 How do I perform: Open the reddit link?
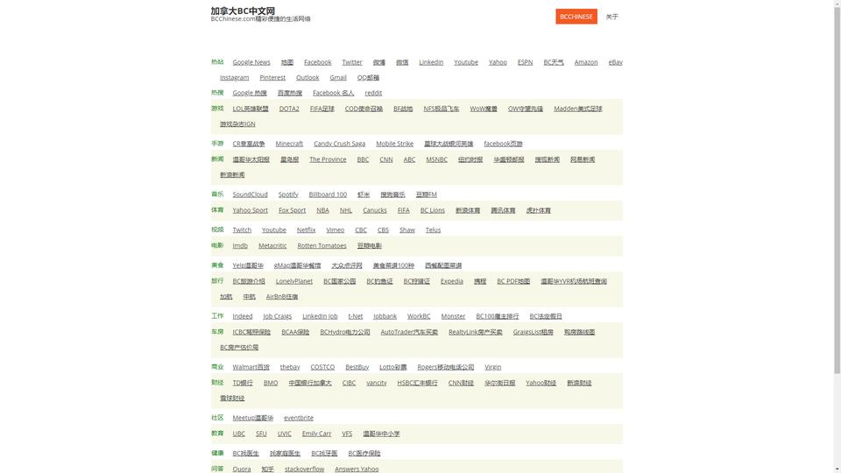[373, 93]
